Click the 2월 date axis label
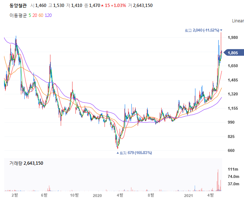 (x=15, y=195)
